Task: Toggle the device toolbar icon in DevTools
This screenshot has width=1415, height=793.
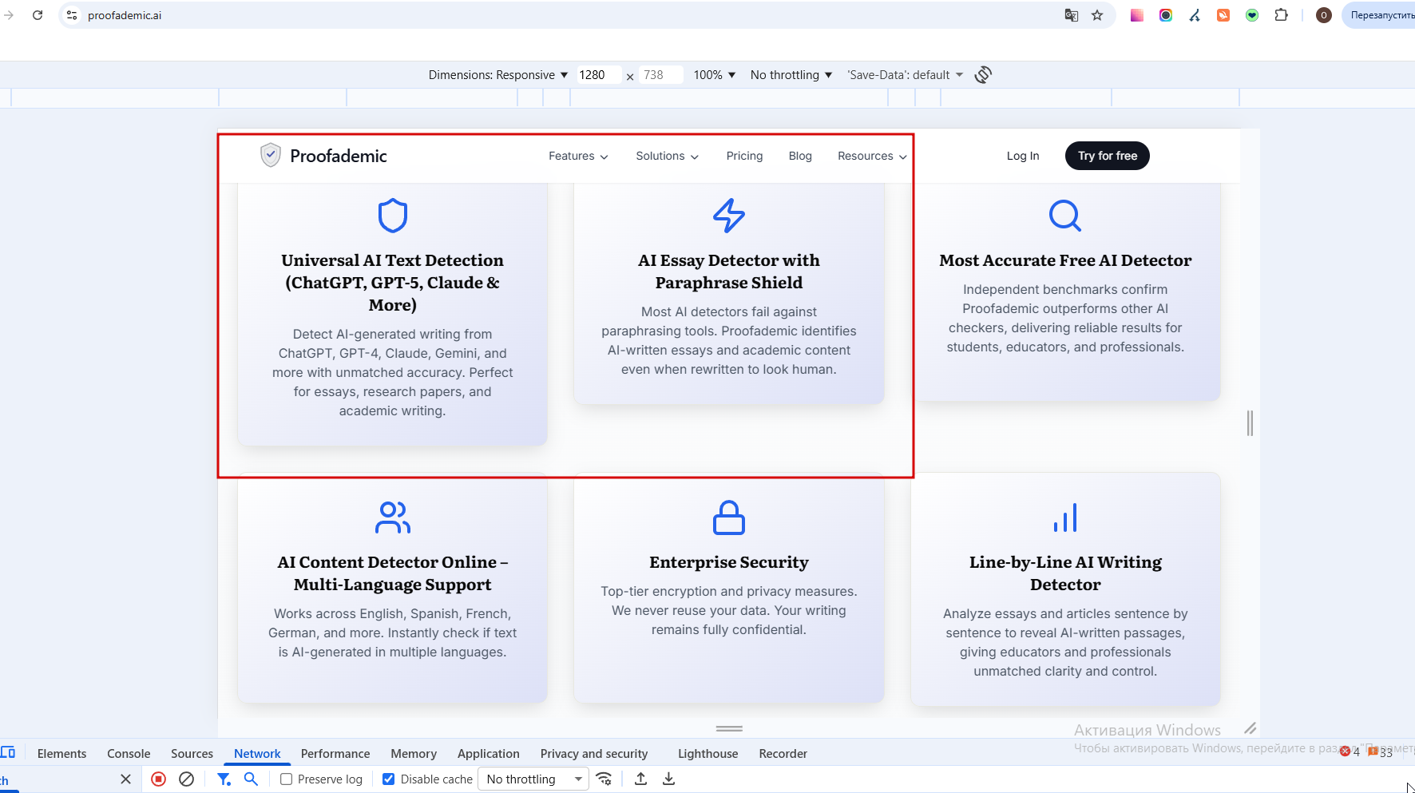Action: click(x=8, y=752)
